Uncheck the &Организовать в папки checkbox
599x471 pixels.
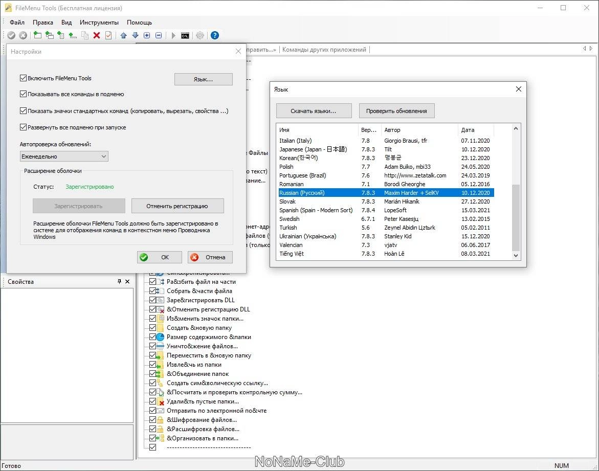point(152,438)
